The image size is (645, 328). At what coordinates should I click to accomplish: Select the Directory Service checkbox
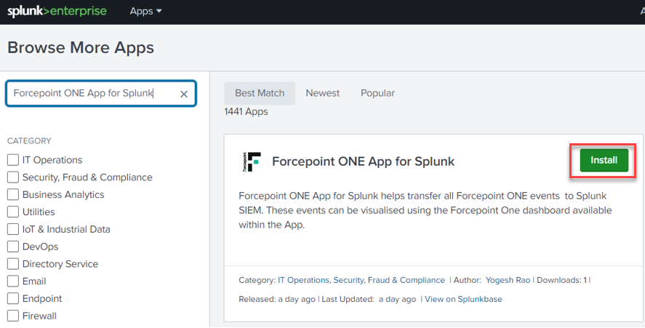13,264
